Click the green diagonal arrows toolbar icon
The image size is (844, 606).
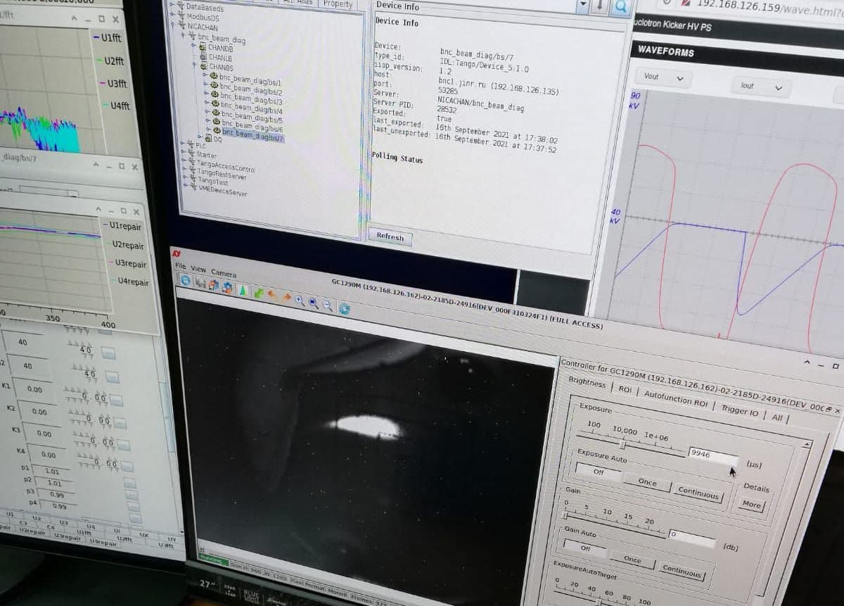pyautogui.click(x=258, y=292)
